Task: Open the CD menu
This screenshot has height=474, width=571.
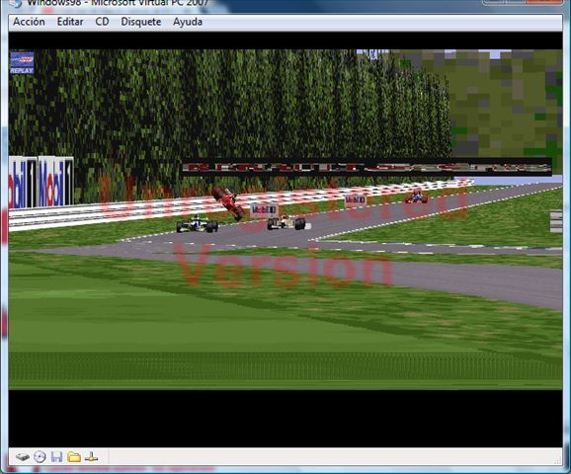Action: tap(102, 22)
